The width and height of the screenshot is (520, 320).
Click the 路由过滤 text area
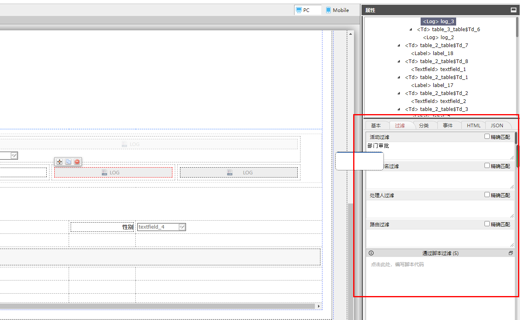tap(440, 238)
